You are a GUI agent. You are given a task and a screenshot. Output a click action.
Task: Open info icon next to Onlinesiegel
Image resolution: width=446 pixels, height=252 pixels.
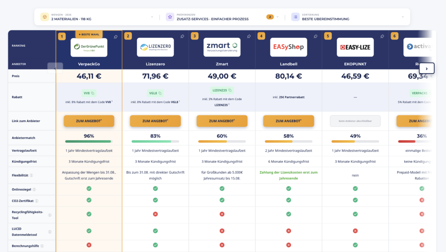coord(34,189)
